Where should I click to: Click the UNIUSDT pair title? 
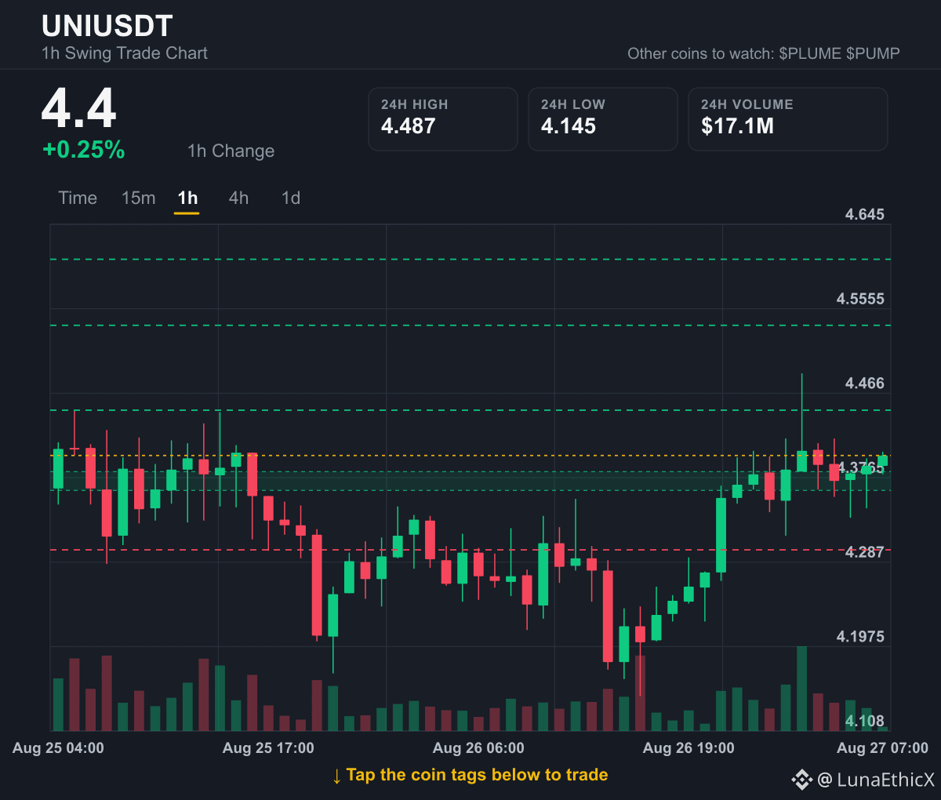[x=107, y=26]
